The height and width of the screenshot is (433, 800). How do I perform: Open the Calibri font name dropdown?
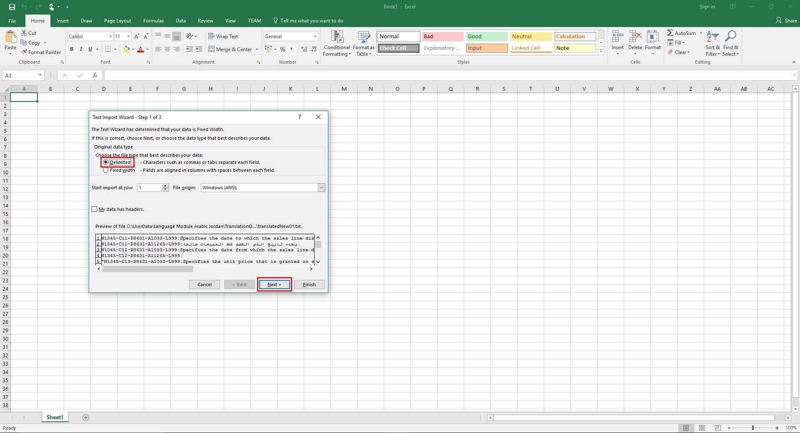[110, 37]
